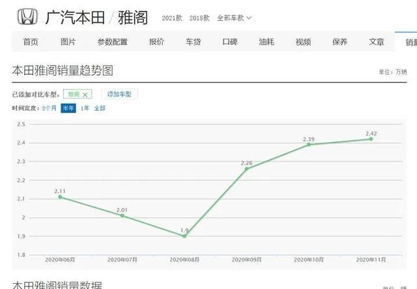Select the 2018款 model year link
The width and height of the screenshot is (417, 289).
point(199,18)
